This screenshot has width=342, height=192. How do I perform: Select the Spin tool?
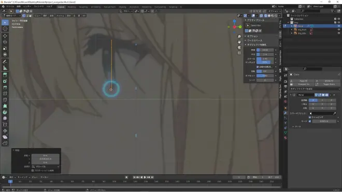[5, 112]
